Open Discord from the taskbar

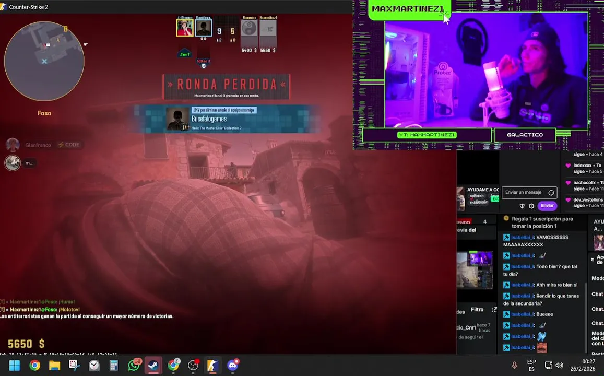(233, 365)
